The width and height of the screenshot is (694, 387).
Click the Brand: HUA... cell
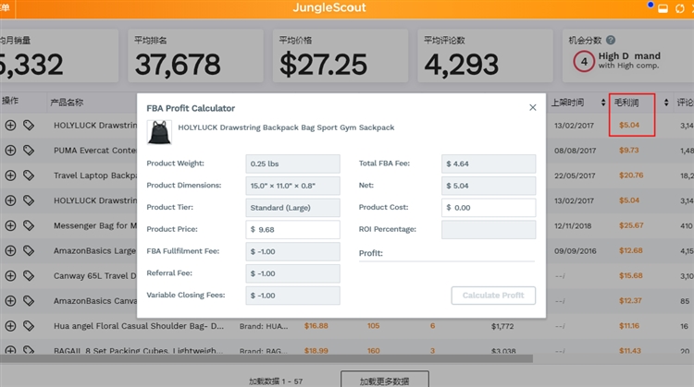pos(264,326)
